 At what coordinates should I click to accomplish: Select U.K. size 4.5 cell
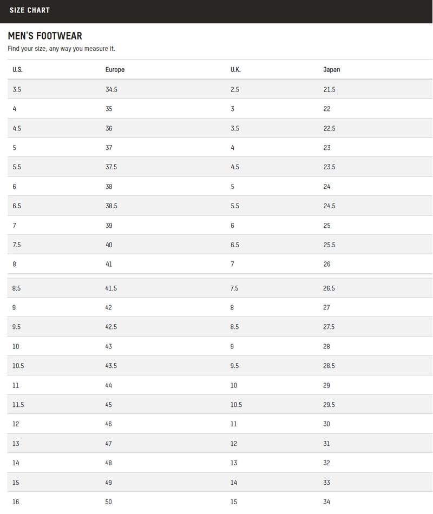[x=235, y=167]
